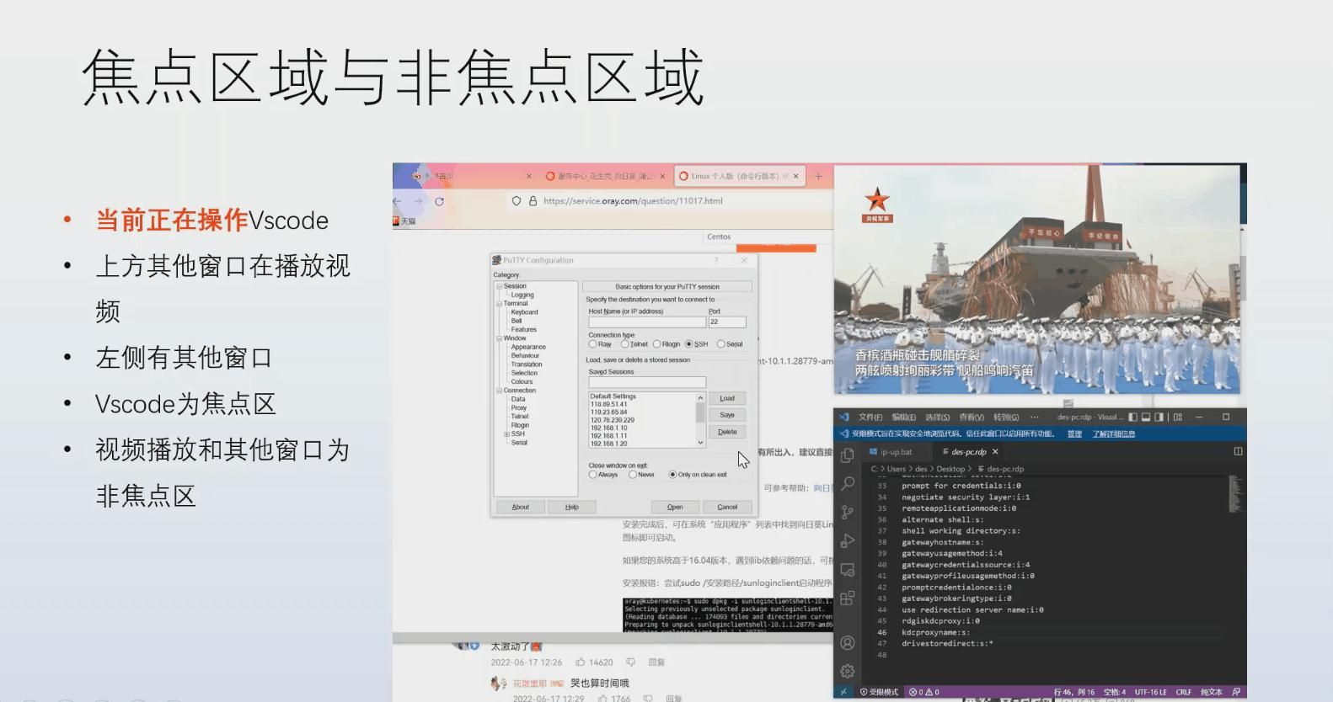
Task: Open the VS Code Run and Debug icon
Action: coord(848,540)
